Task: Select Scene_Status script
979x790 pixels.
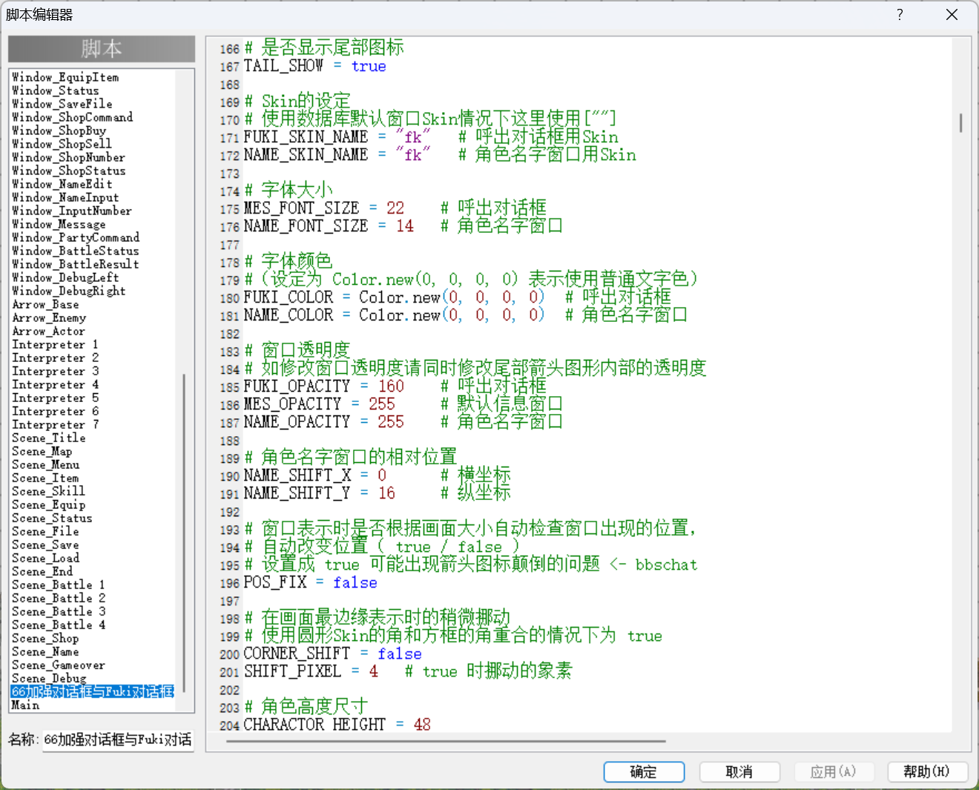Action: pyautogui.click(x=52, y=518)
